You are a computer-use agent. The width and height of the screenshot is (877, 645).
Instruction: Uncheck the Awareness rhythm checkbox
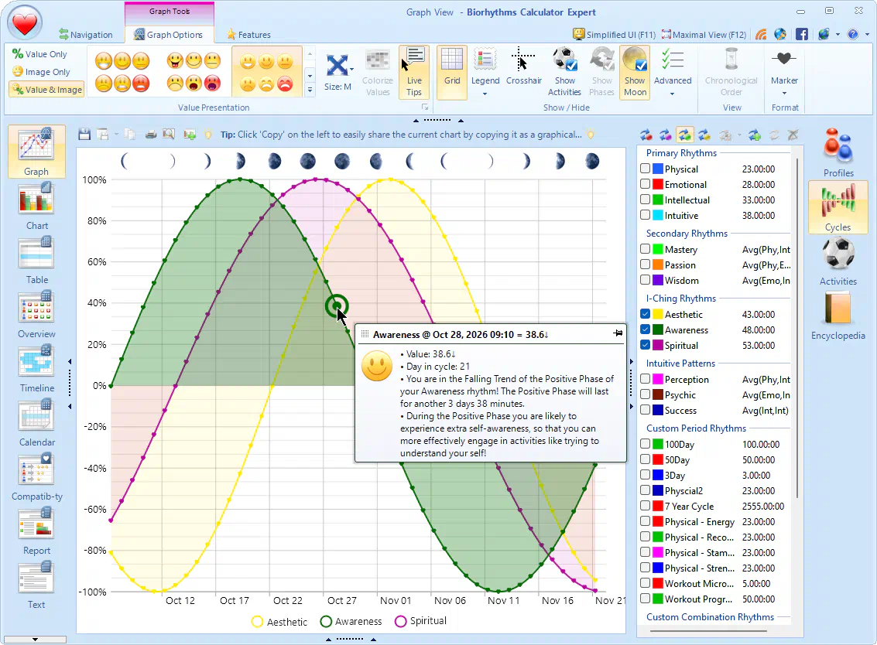pos(645,329)
